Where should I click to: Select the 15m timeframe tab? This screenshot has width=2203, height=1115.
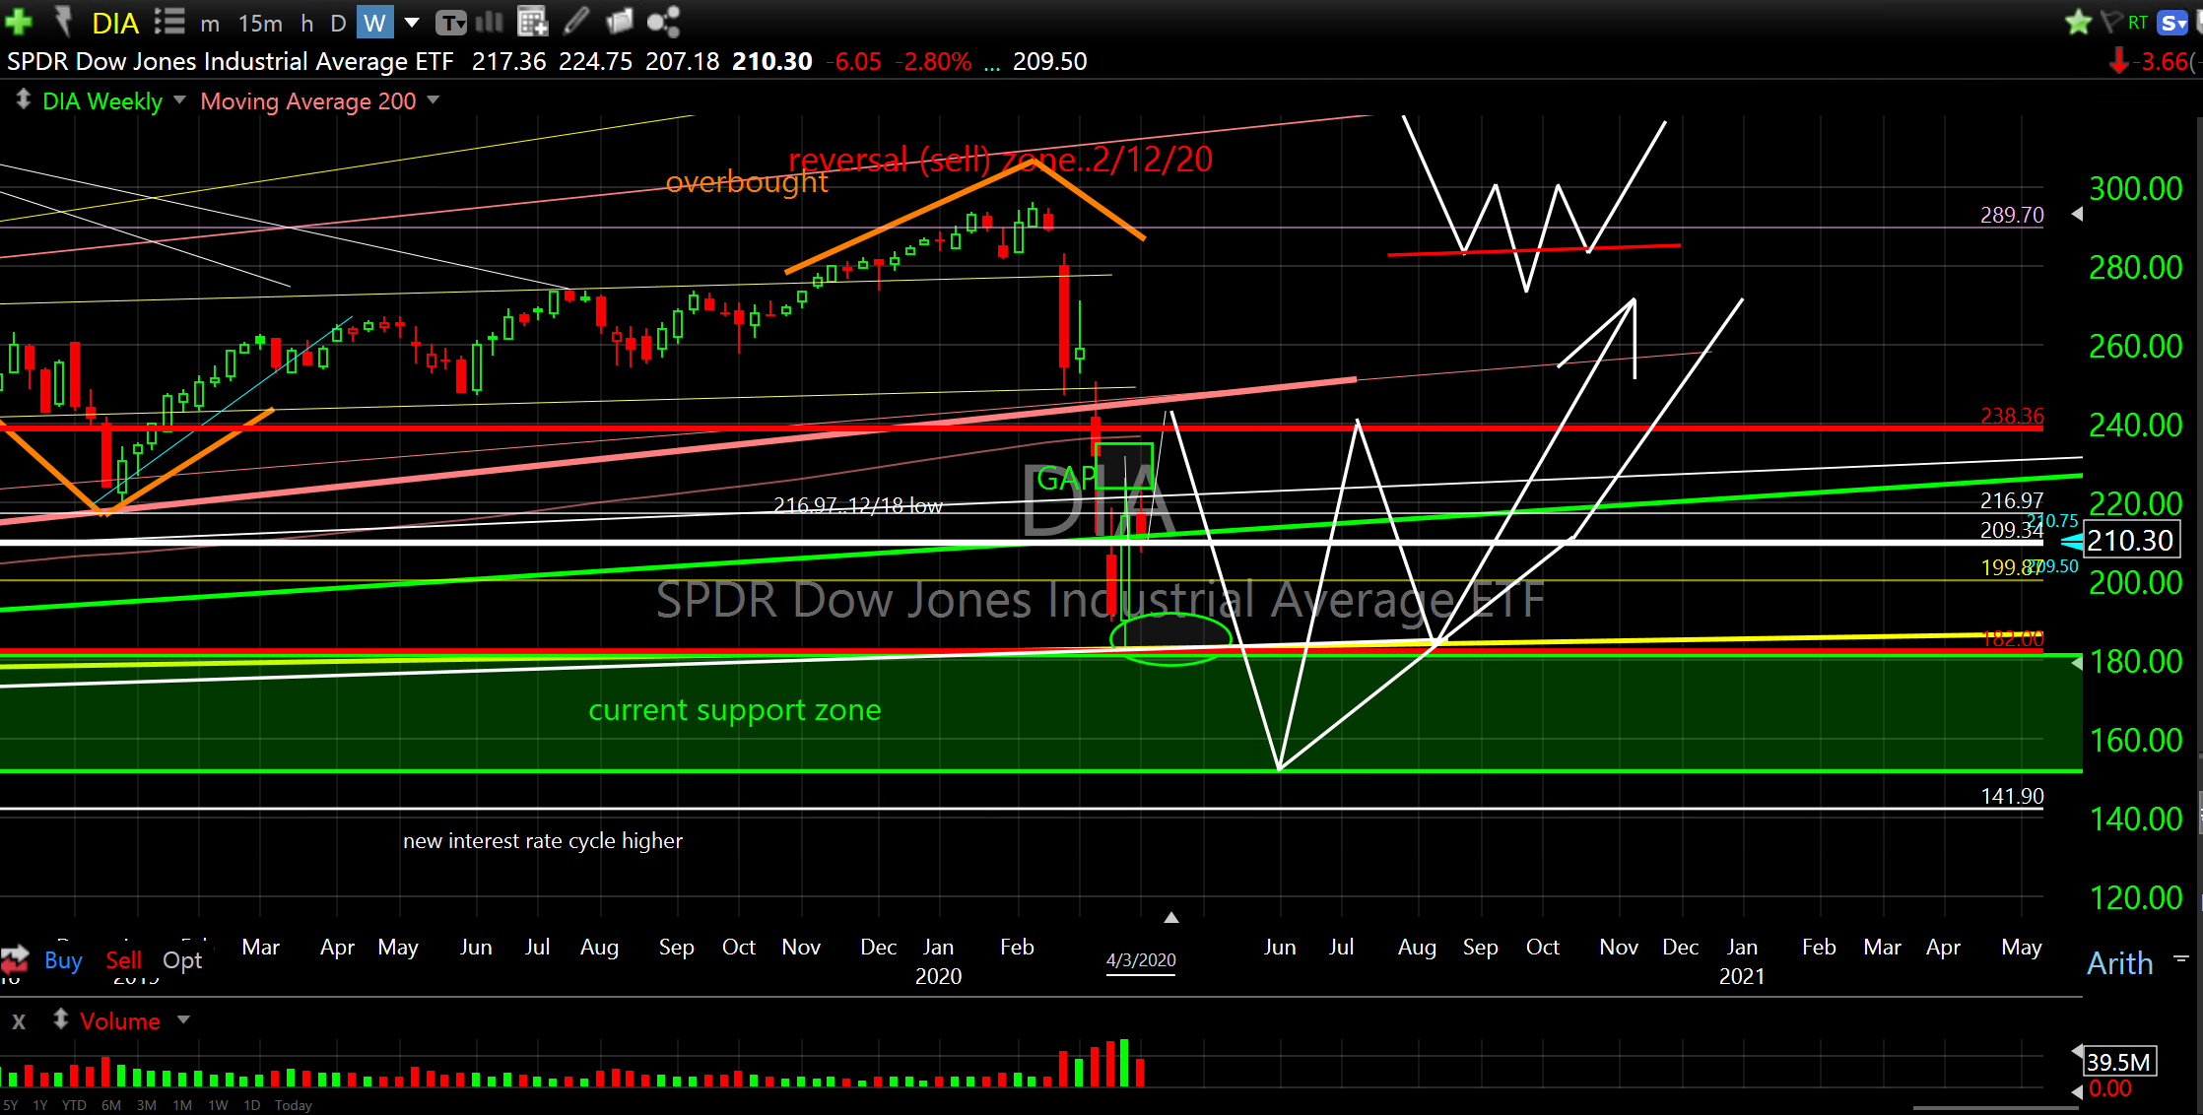coord(260,23)
